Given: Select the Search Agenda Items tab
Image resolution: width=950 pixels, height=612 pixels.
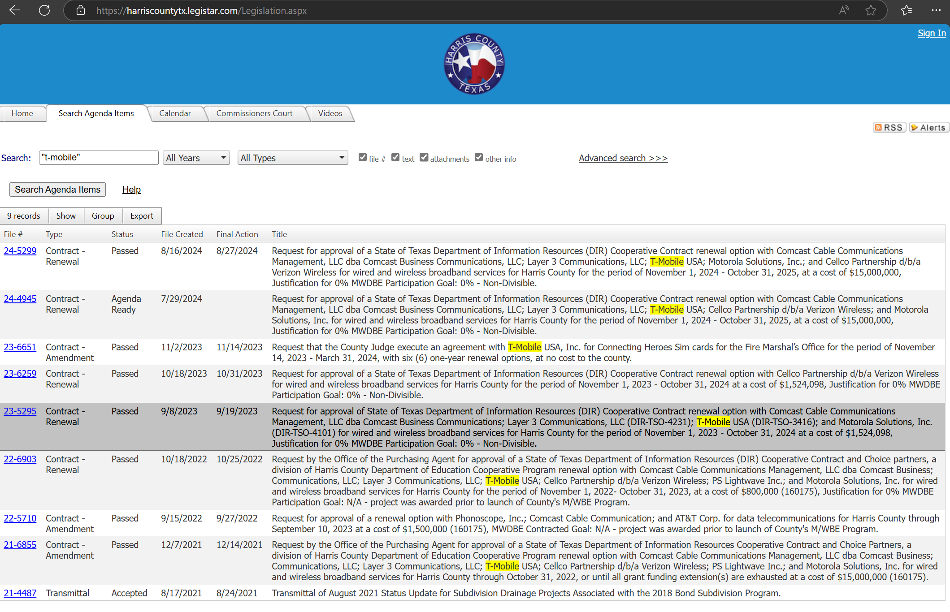Looking at the screenshot, I should pos(96,113).
